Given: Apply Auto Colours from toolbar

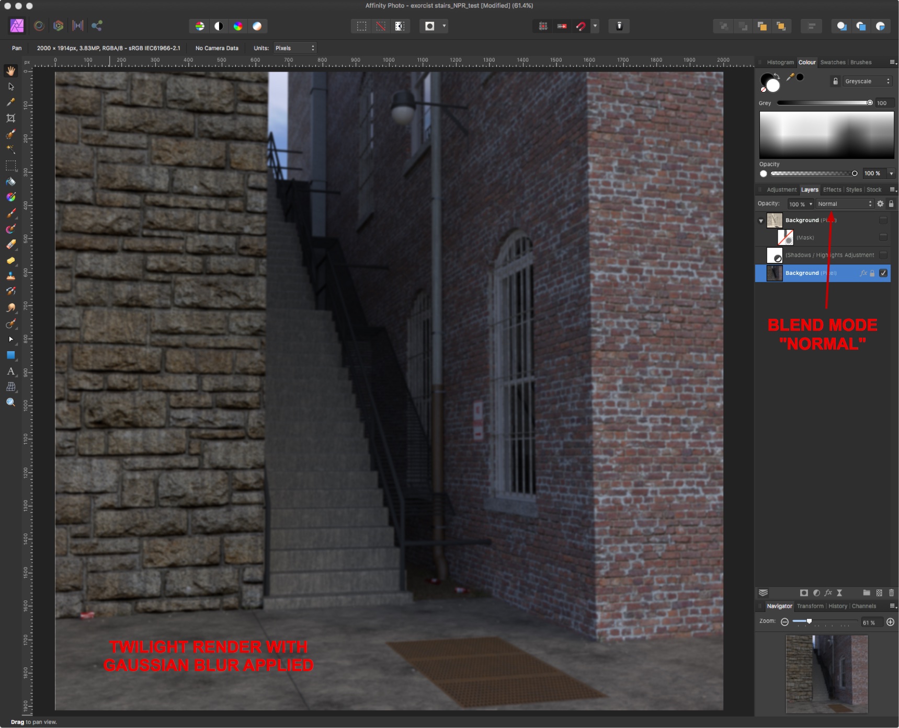Looking at the screenshot, I should click(238, 26).
